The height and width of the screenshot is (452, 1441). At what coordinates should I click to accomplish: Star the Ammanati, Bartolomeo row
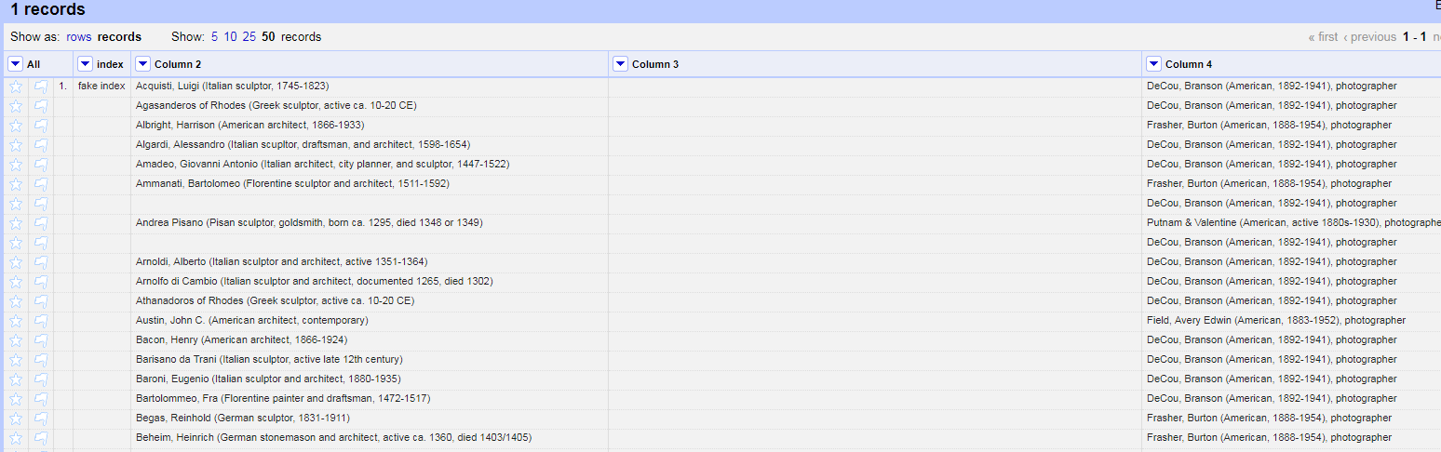pyautogui.click(x=16, y=184)
